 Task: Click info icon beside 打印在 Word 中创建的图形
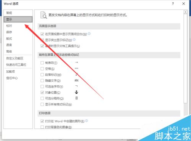point(86,121)
